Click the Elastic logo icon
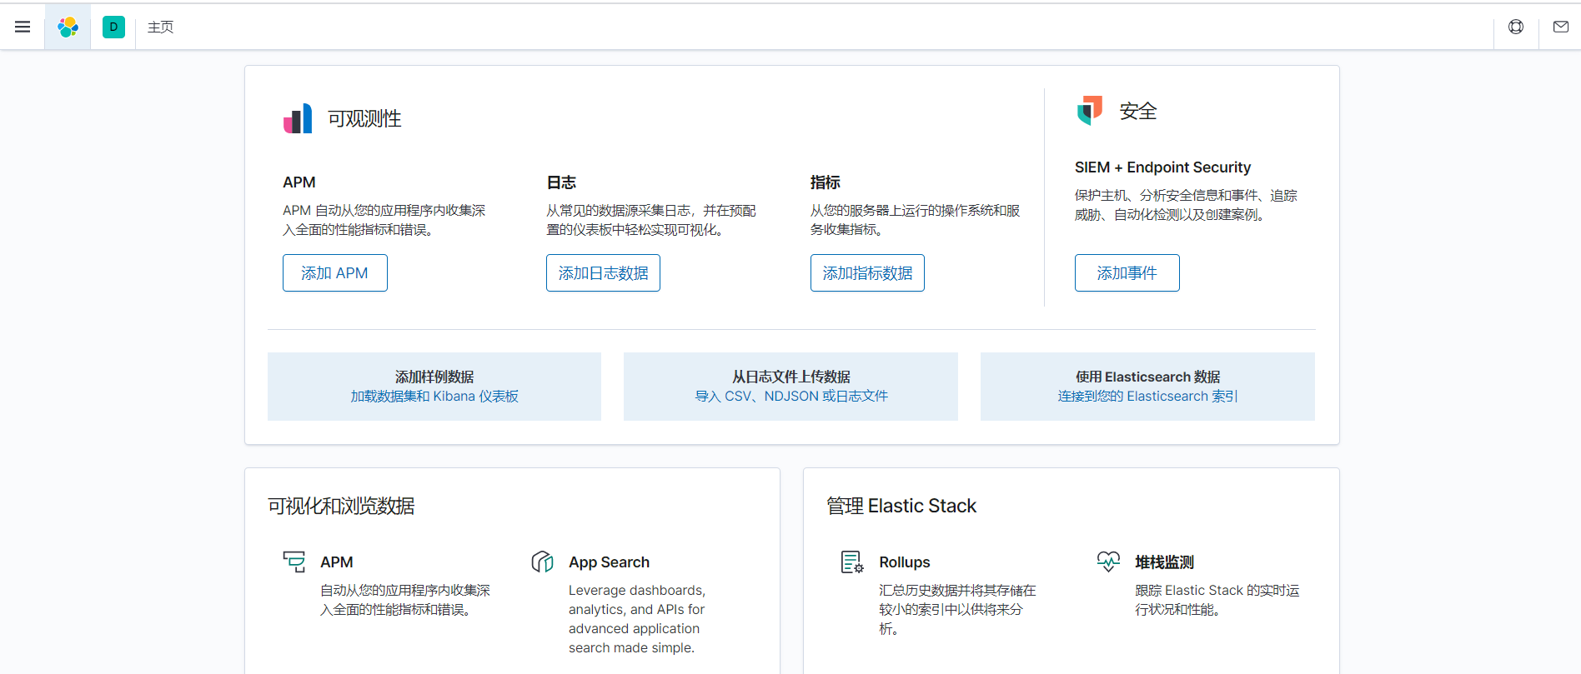This screenshot has width=1581, height=674. (68, 27)
